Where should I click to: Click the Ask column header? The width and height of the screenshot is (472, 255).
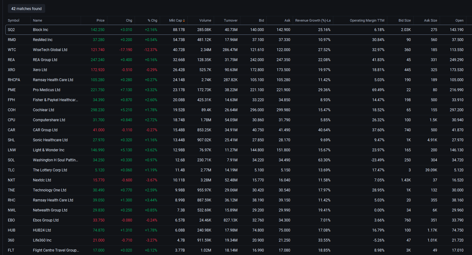pyautogui.click(x=287, y=20)
